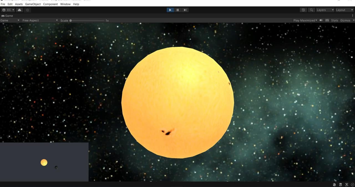Click the minimap camera preview thumbnail
Screen dimensions: 355x187
[44, 162]
